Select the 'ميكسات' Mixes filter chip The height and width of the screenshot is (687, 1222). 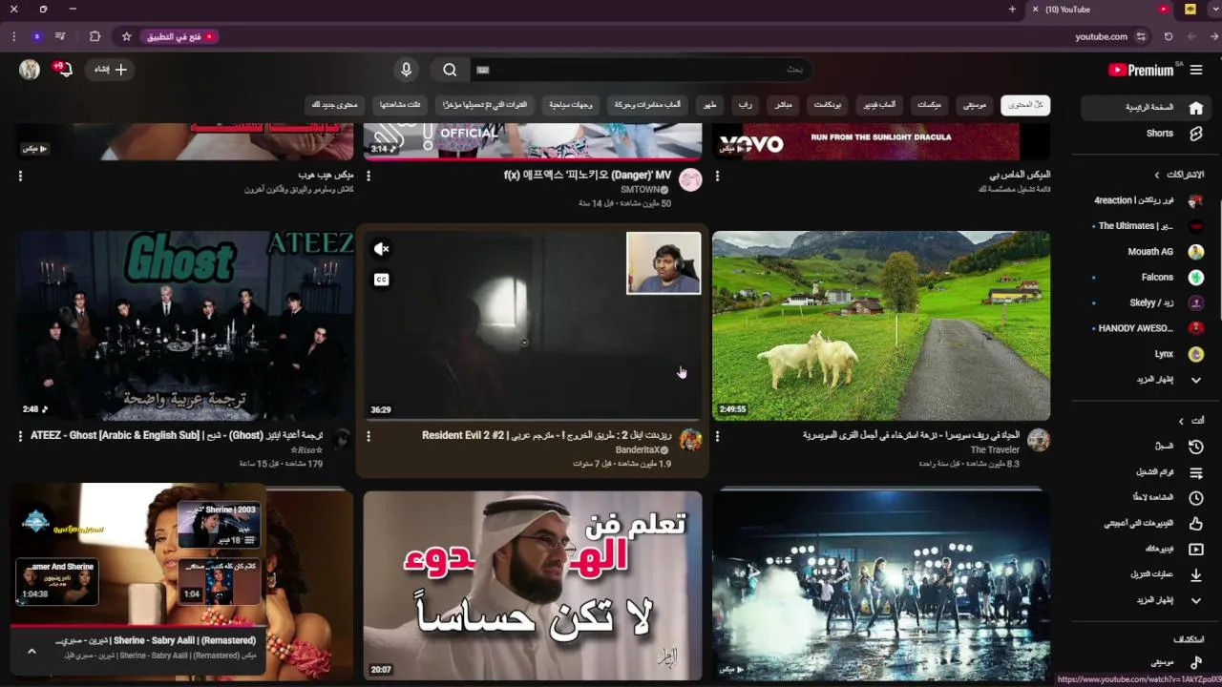(x=929, y=105)
